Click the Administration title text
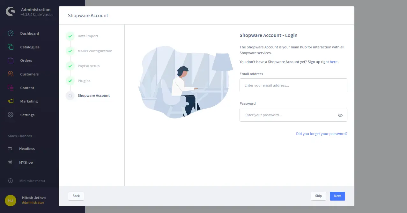 point(36,10)
